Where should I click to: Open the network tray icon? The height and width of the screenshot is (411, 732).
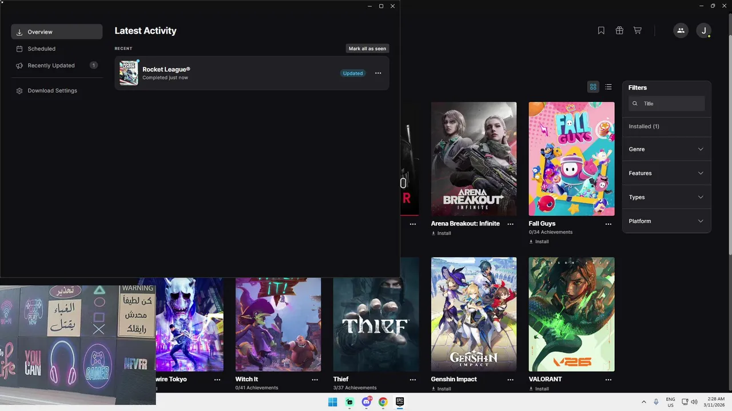[x=685, y=402]
